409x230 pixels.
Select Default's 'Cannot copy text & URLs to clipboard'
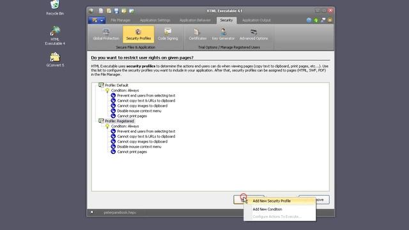pos(146,101)
